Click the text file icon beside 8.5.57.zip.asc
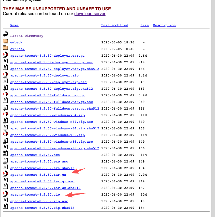215x217 pixels. click(5, 200)
